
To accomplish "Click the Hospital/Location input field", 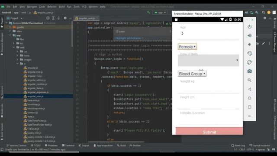I will [x=209, y=120].
